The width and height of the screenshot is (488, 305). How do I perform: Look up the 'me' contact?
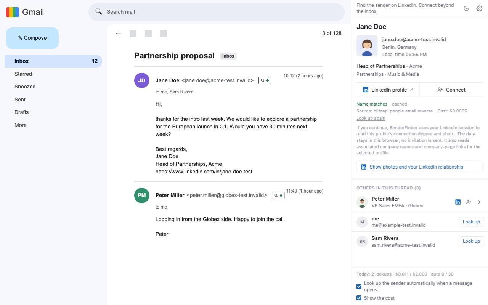point(471,222)
